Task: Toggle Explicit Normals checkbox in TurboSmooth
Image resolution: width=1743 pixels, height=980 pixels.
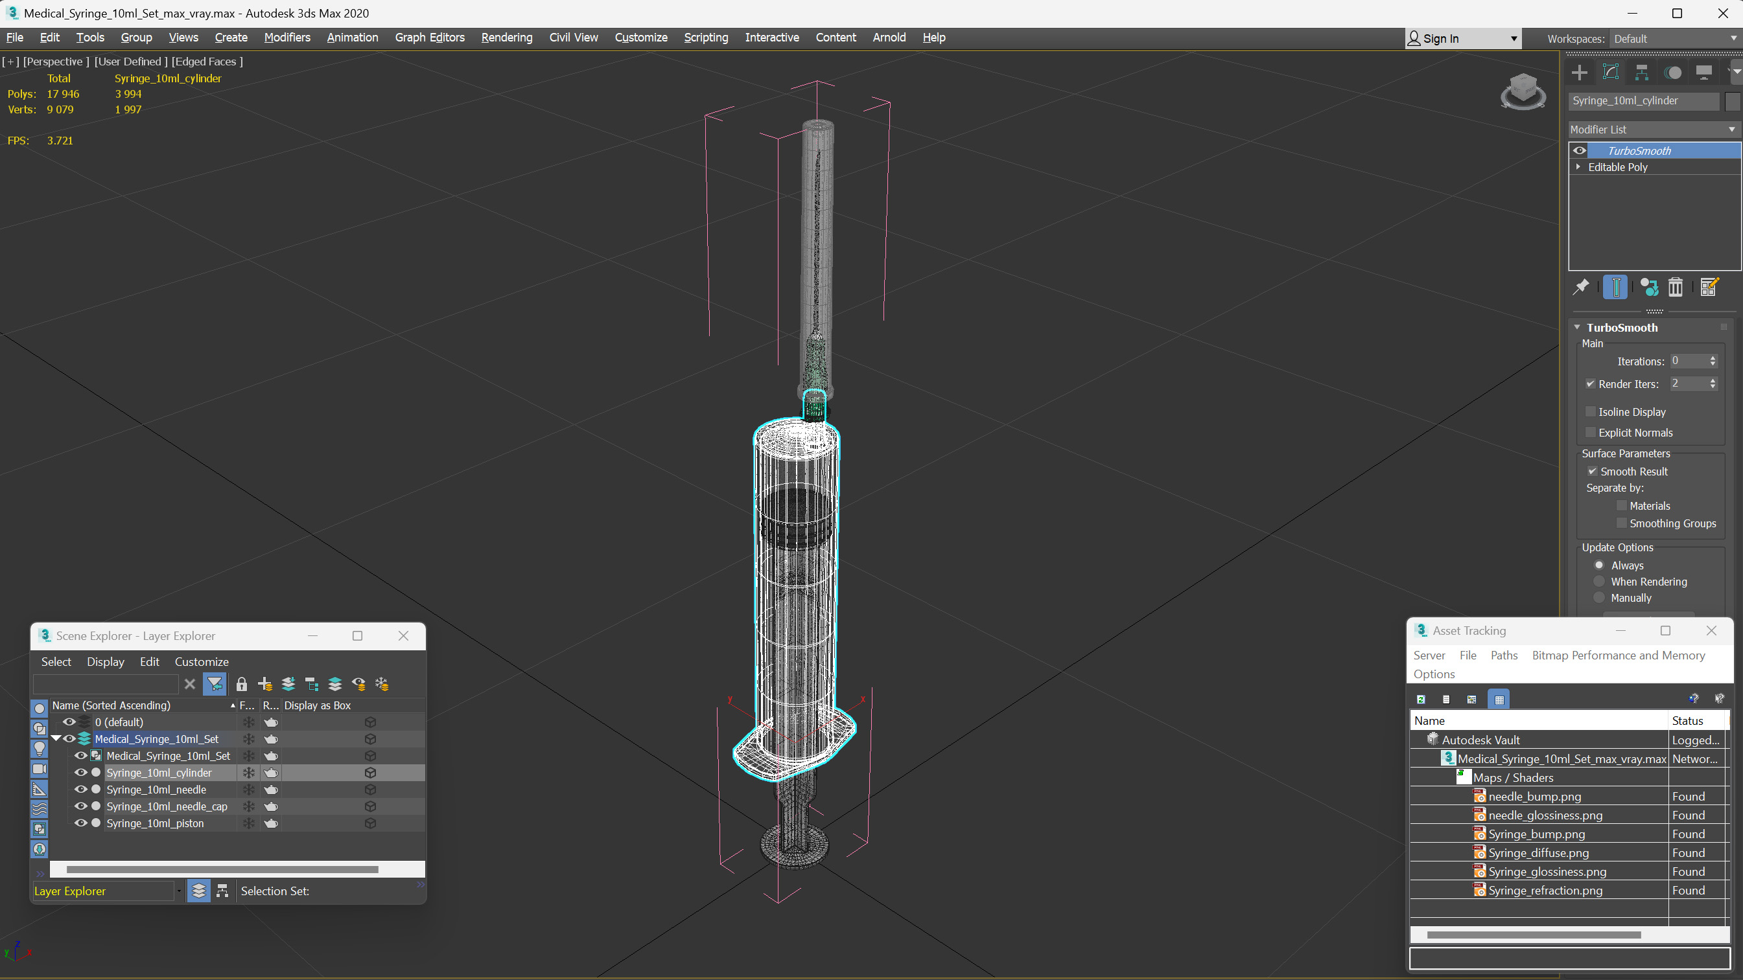Action: pos(1591,431)
